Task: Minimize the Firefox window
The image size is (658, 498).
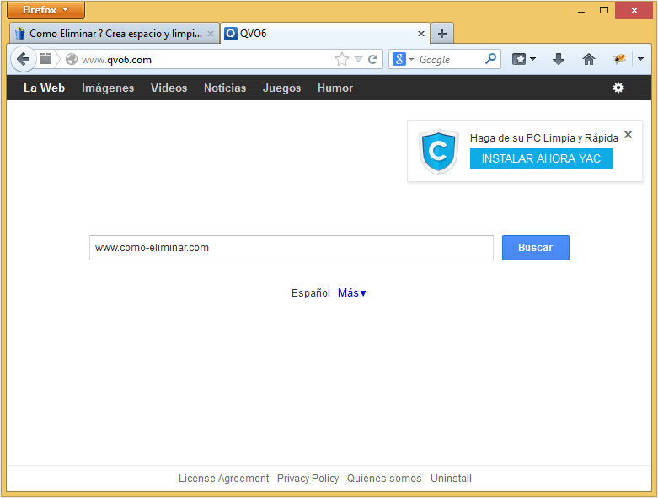Action: [x=581, y=11]
